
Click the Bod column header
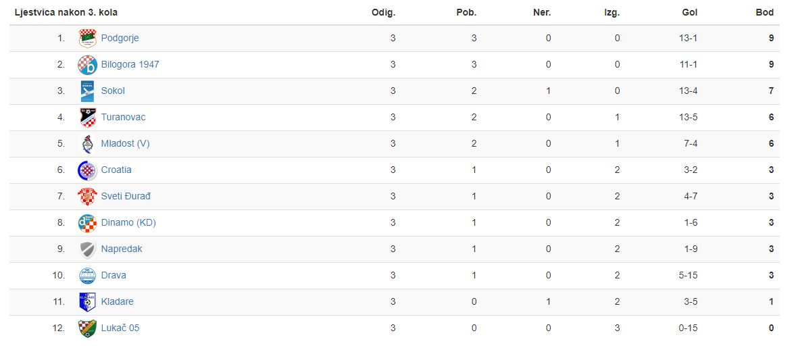(x=765, y=13)
